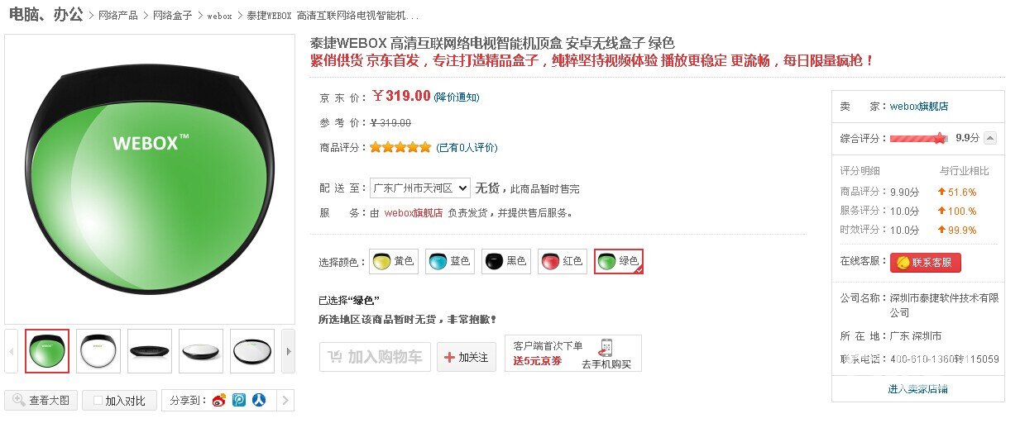Viewport: 1020px width, 423px height.
Task: Click 进入卖家店铺 link
Action: [x=917, y=389]
